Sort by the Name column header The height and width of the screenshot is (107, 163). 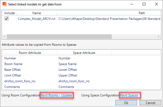(x=37, y=13)
